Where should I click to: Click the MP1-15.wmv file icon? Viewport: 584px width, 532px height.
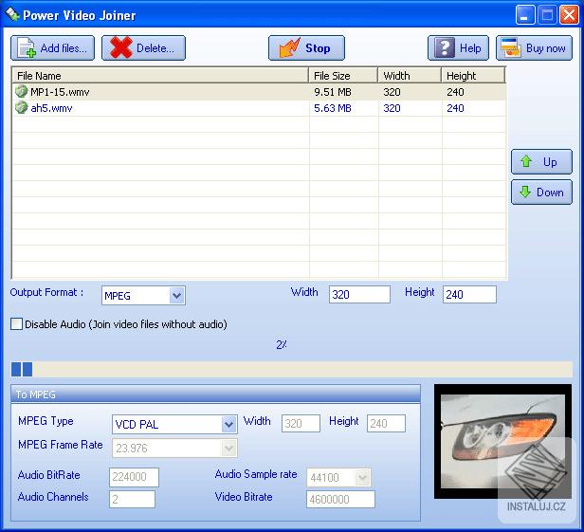click(x=21, y=91)
